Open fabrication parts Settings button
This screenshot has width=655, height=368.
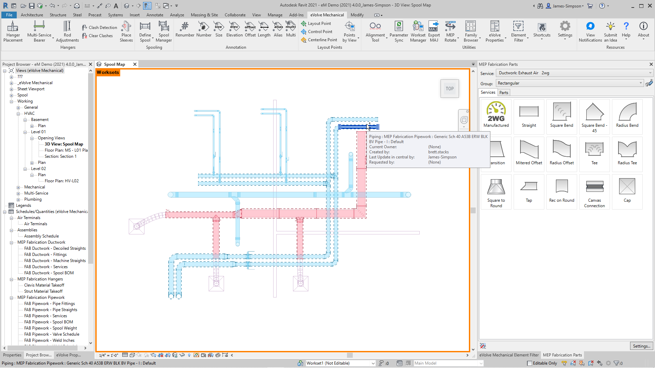point(641,346)
